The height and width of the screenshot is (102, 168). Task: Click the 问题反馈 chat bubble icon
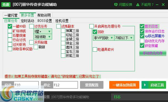point(116,5)
